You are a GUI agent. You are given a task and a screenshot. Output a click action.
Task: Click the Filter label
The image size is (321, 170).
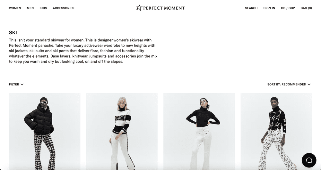tap(14, 85)
